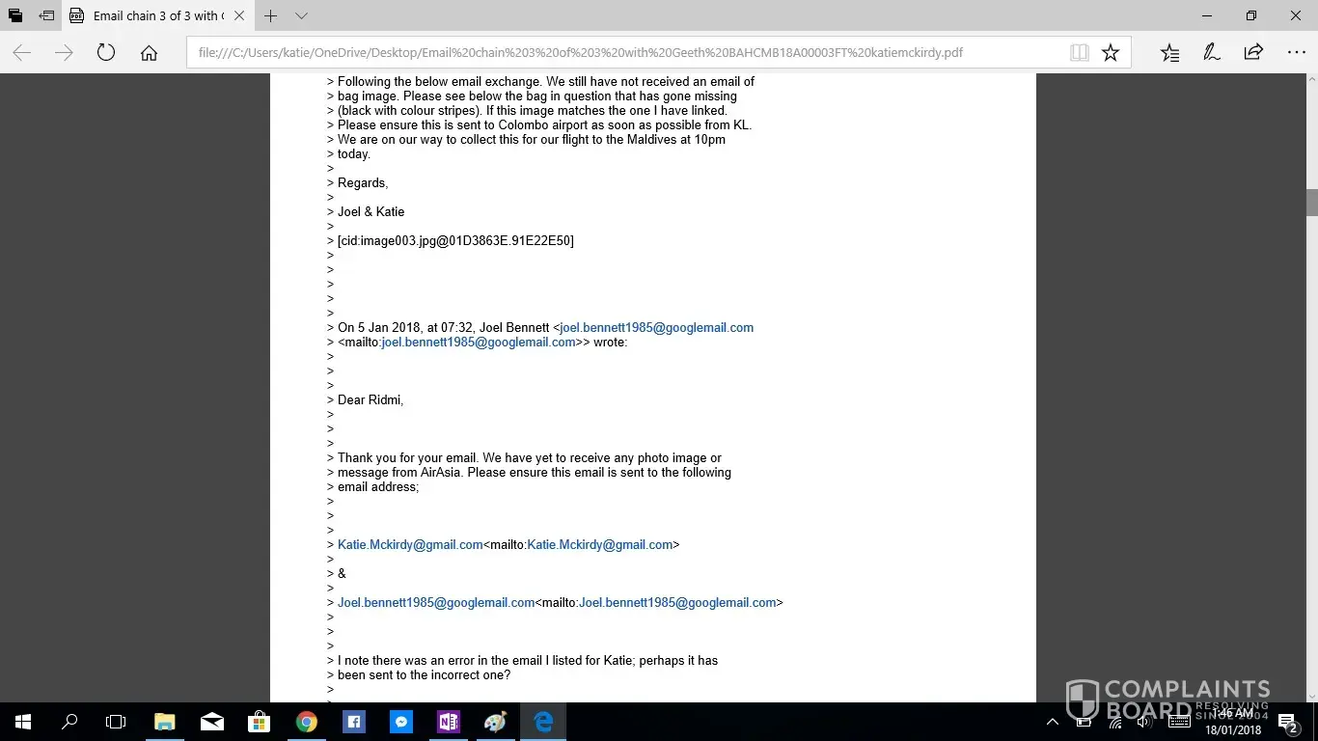Click the line "(black with colour stripes)"

[x=533, y=111]
